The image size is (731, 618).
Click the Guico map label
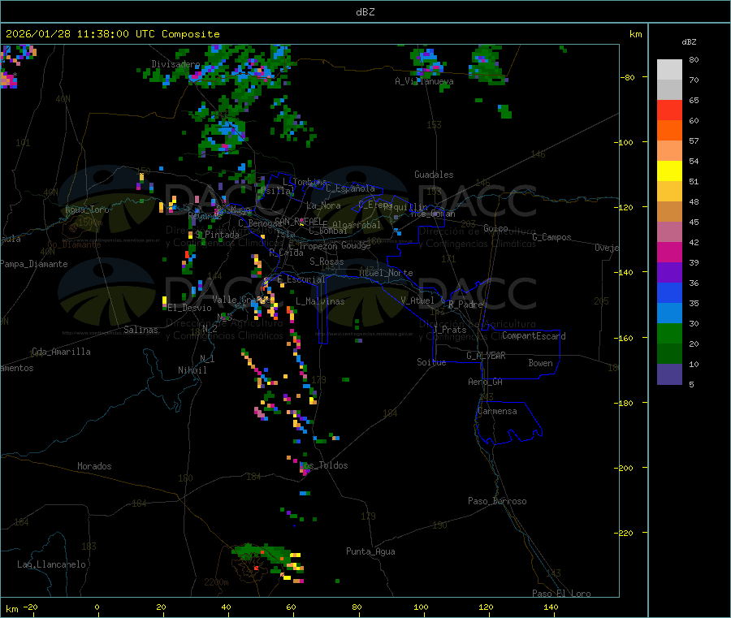[495, 228]
